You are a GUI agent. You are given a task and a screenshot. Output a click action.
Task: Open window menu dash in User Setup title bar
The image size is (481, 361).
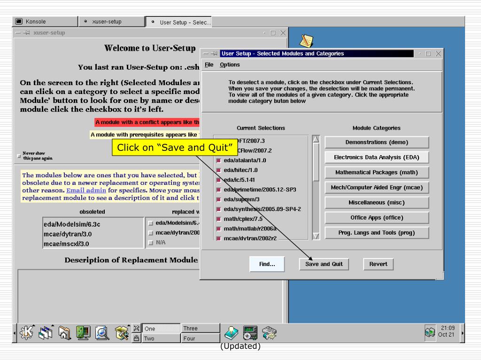point(206,54)
